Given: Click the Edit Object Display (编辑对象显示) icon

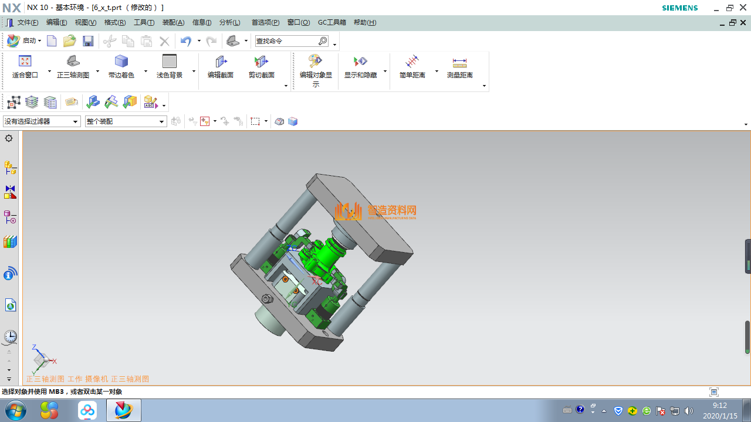Looking at the screenshot, I should [x=316, y=67].
